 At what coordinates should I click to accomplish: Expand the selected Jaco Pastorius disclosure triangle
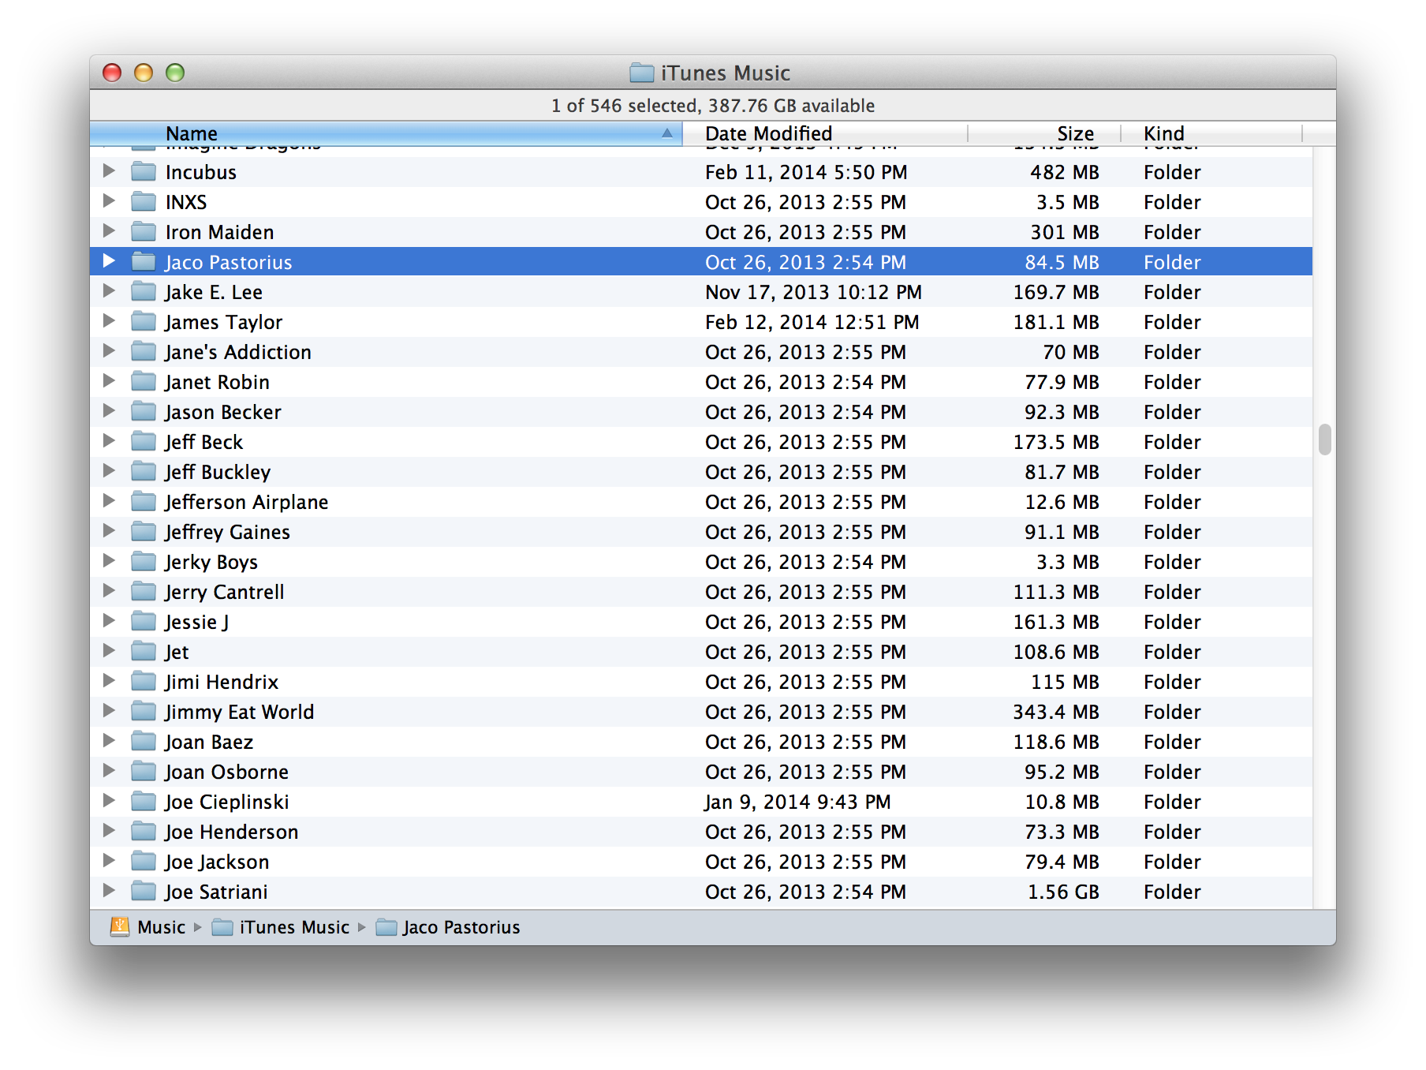(x=109, y=260)
